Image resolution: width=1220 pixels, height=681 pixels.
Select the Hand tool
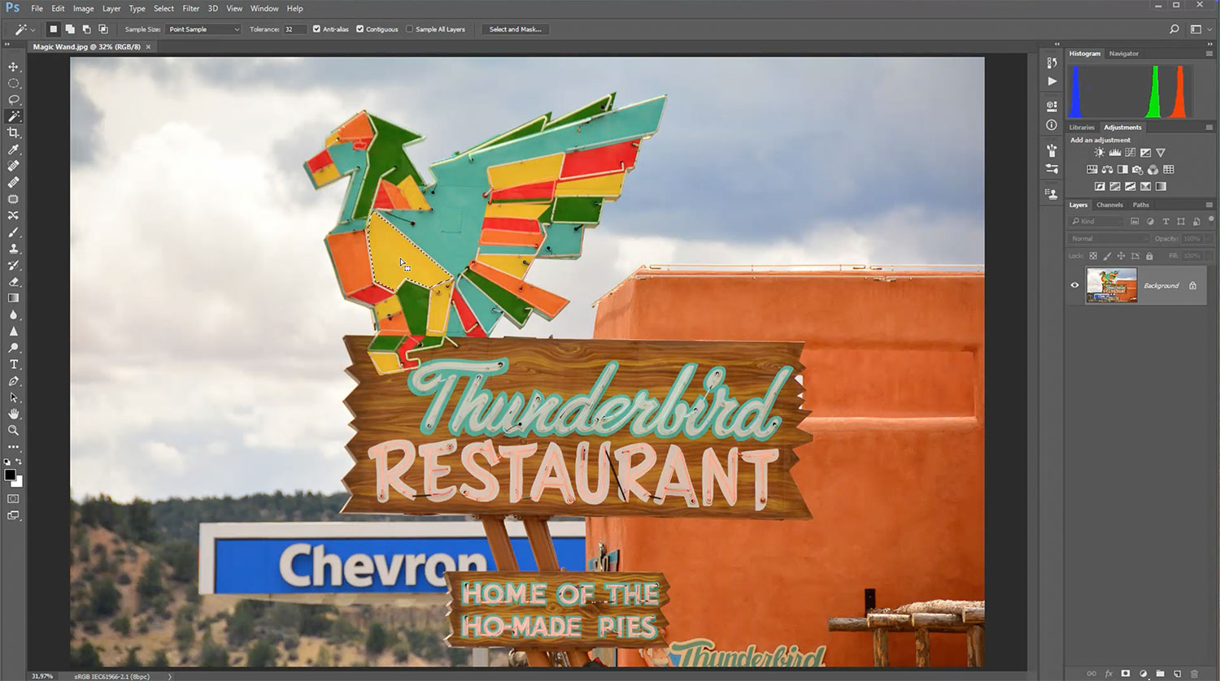coord(13,414)
